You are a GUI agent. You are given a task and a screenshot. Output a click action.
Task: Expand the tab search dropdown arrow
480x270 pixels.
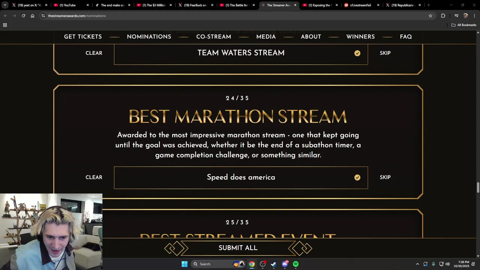tap(5, 5)
